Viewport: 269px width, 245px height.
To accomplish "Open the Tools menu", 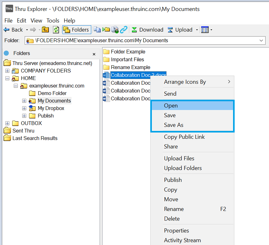I will [x=53, y=21].
